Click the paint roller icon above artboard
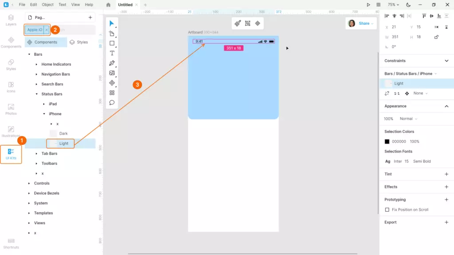 pyautogui.click(x=238, y=23)
